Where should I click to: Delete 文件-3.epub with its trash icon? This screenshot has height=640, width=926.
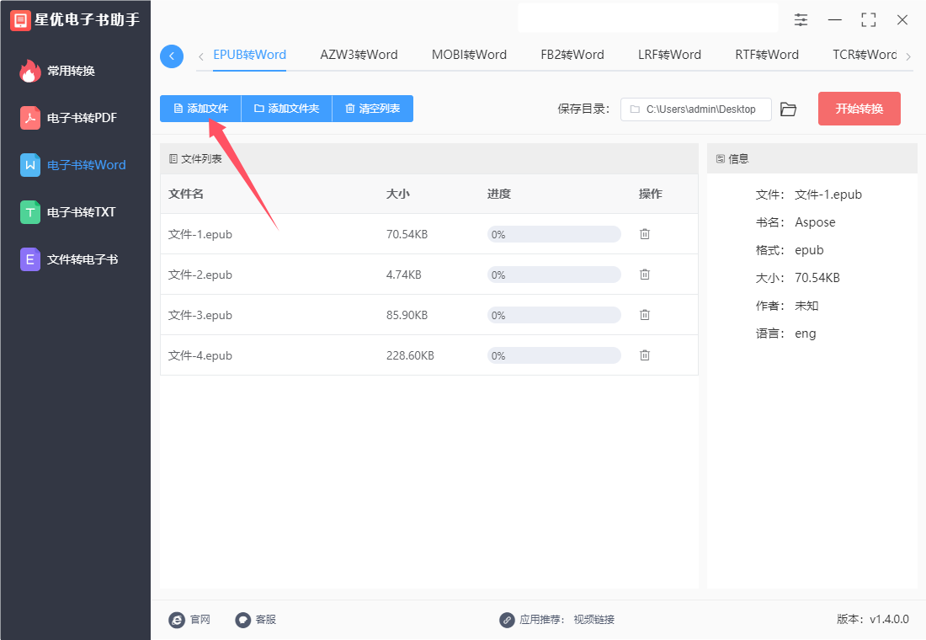(645, 314)
